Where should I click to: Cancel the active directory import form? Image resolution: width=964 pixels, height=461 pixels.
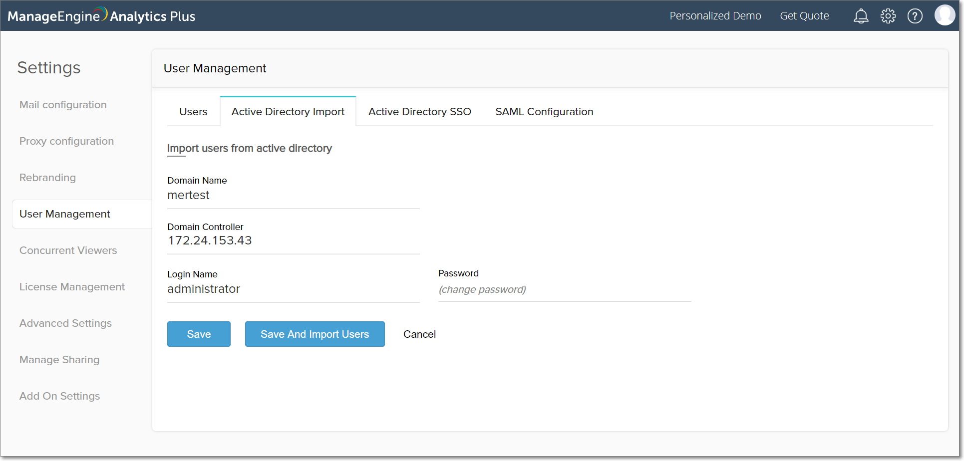(x=419, y=334)
